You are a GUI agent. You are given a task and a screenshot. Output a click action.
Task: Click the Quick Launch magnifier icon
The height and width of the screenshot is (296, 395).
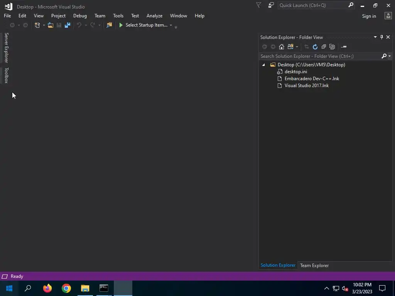(351, 5)
